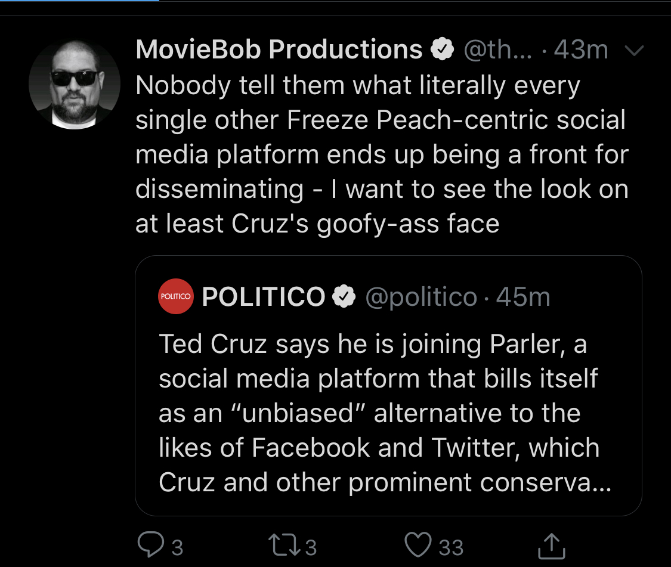Click the retweet count 3
The height and width of the screenshot is (567, 671).
311,547
